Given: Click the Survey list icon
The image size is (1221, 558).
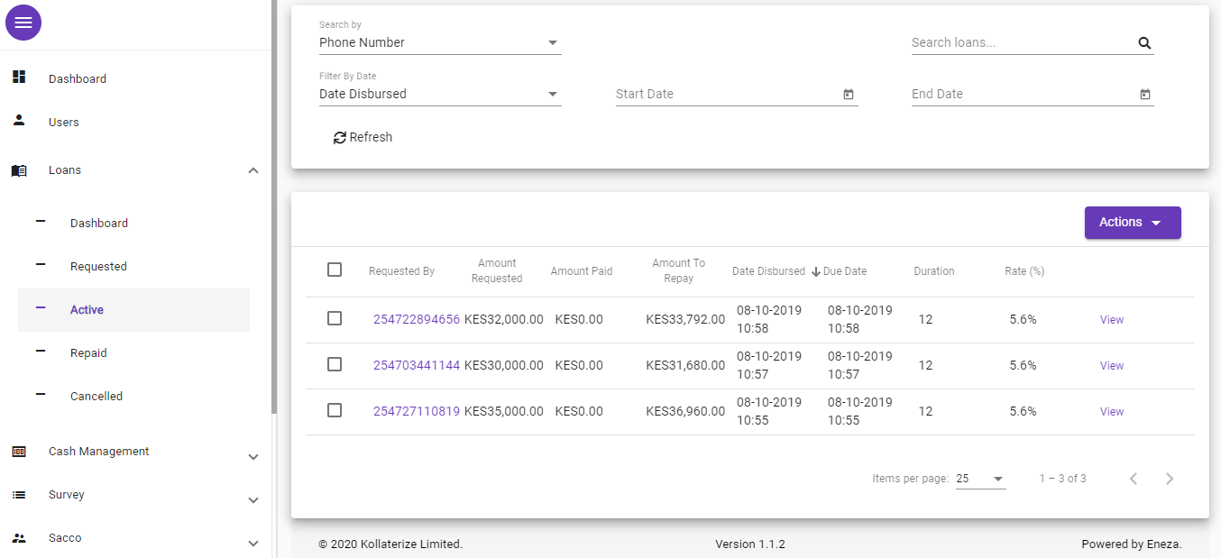Looking at the screenshot, I should (x=19, y=494).
